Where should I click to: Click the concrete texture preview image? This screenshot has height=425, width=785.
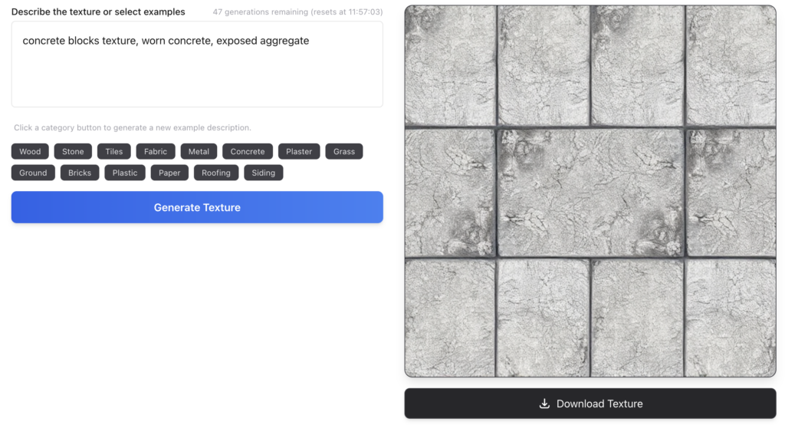coord(590,191)
